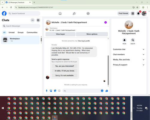Screen dimensions: 150x120
Task: Record a voice clip microphone icon
Action: point(46,91)
